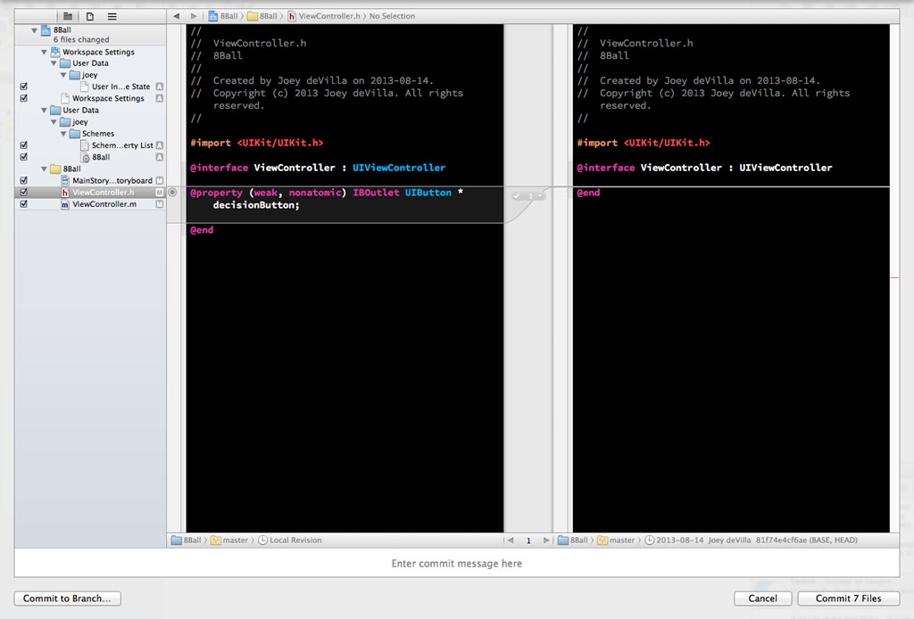Go forward using the right arrow
This screenshot has height=619, width=914.
[194, 16]
